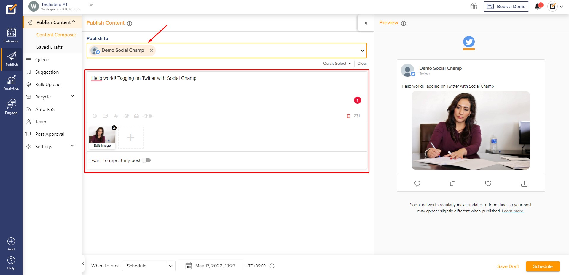Image resolution: width=569 pixels, height=275 pixels.
Task: Click into the post text area
Action: (227, 92)
